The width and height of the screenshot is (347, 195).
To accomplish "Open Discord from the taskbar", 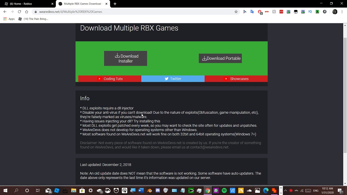I will pyautogui.click(x=158, y=191).
